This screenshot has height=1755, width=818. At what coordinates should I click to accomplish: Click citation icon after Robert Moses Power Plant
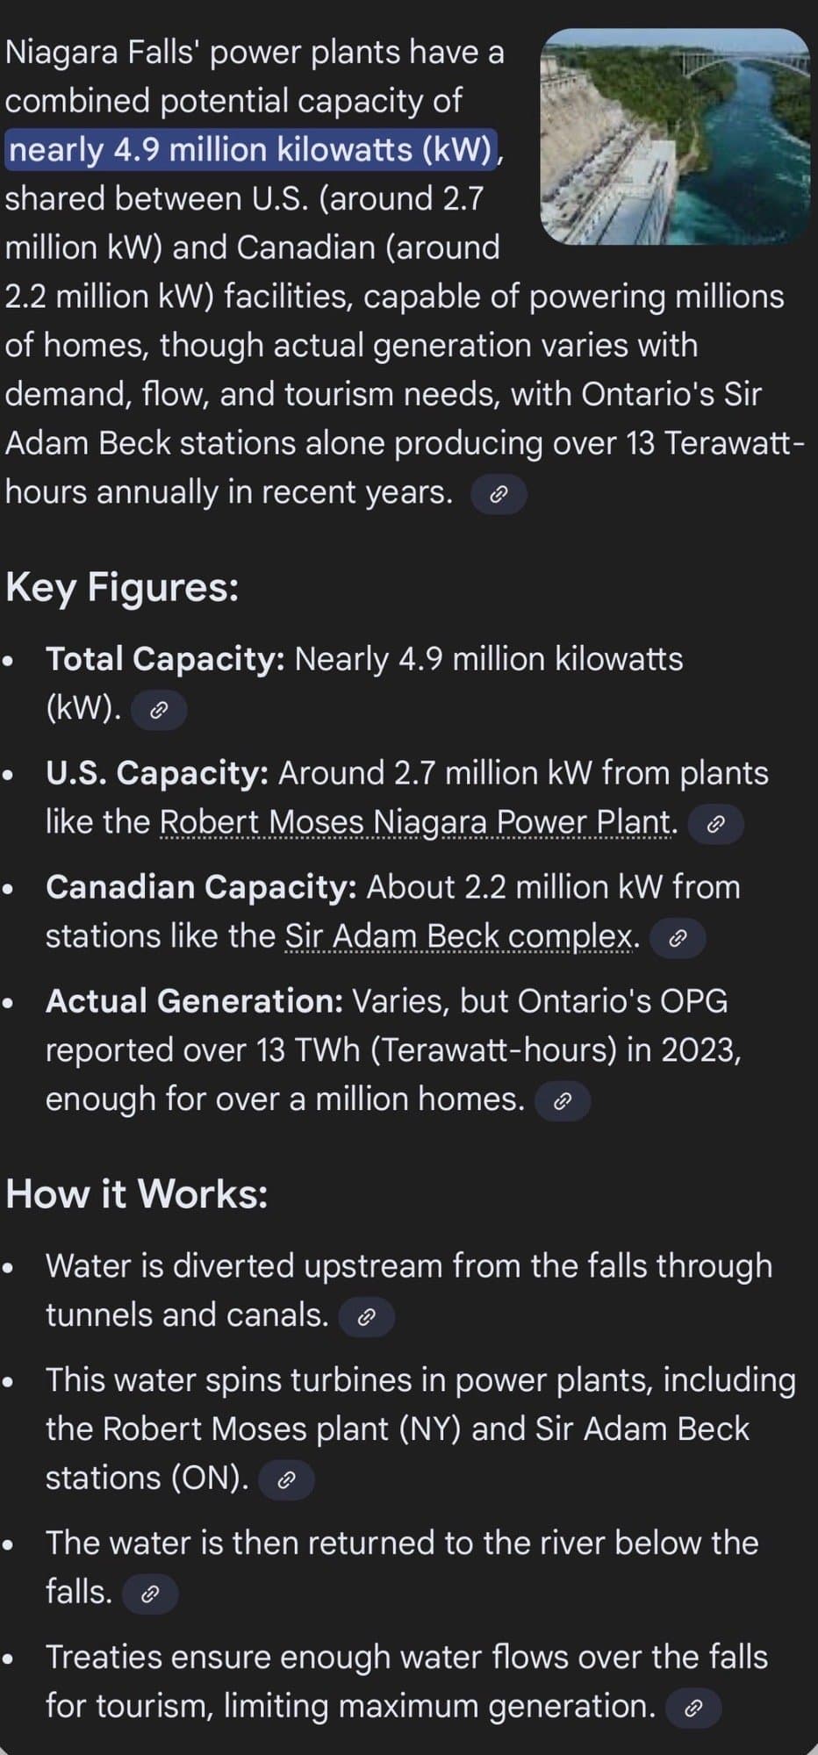tap(715, 825)
